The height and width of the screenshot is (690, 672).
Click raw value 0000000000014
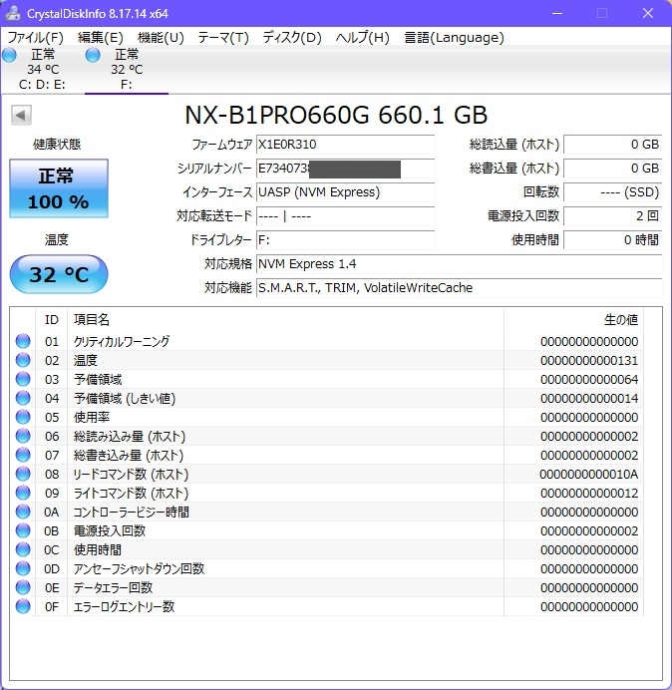tap(589, 398)
